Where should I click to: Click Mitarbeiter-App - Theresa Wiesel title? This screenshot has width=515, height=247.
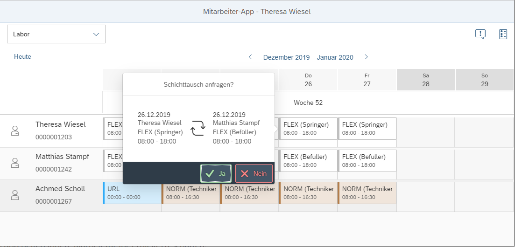pyautogui.click(x=257, y=12)
